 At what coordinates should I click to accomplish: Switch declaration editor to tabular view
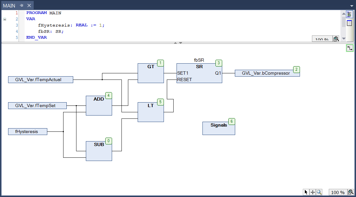[349, 23]
